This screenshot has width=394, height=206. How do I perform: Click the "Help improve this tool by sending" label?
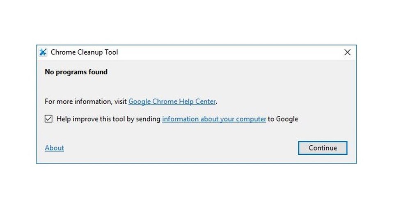point(108,119)
